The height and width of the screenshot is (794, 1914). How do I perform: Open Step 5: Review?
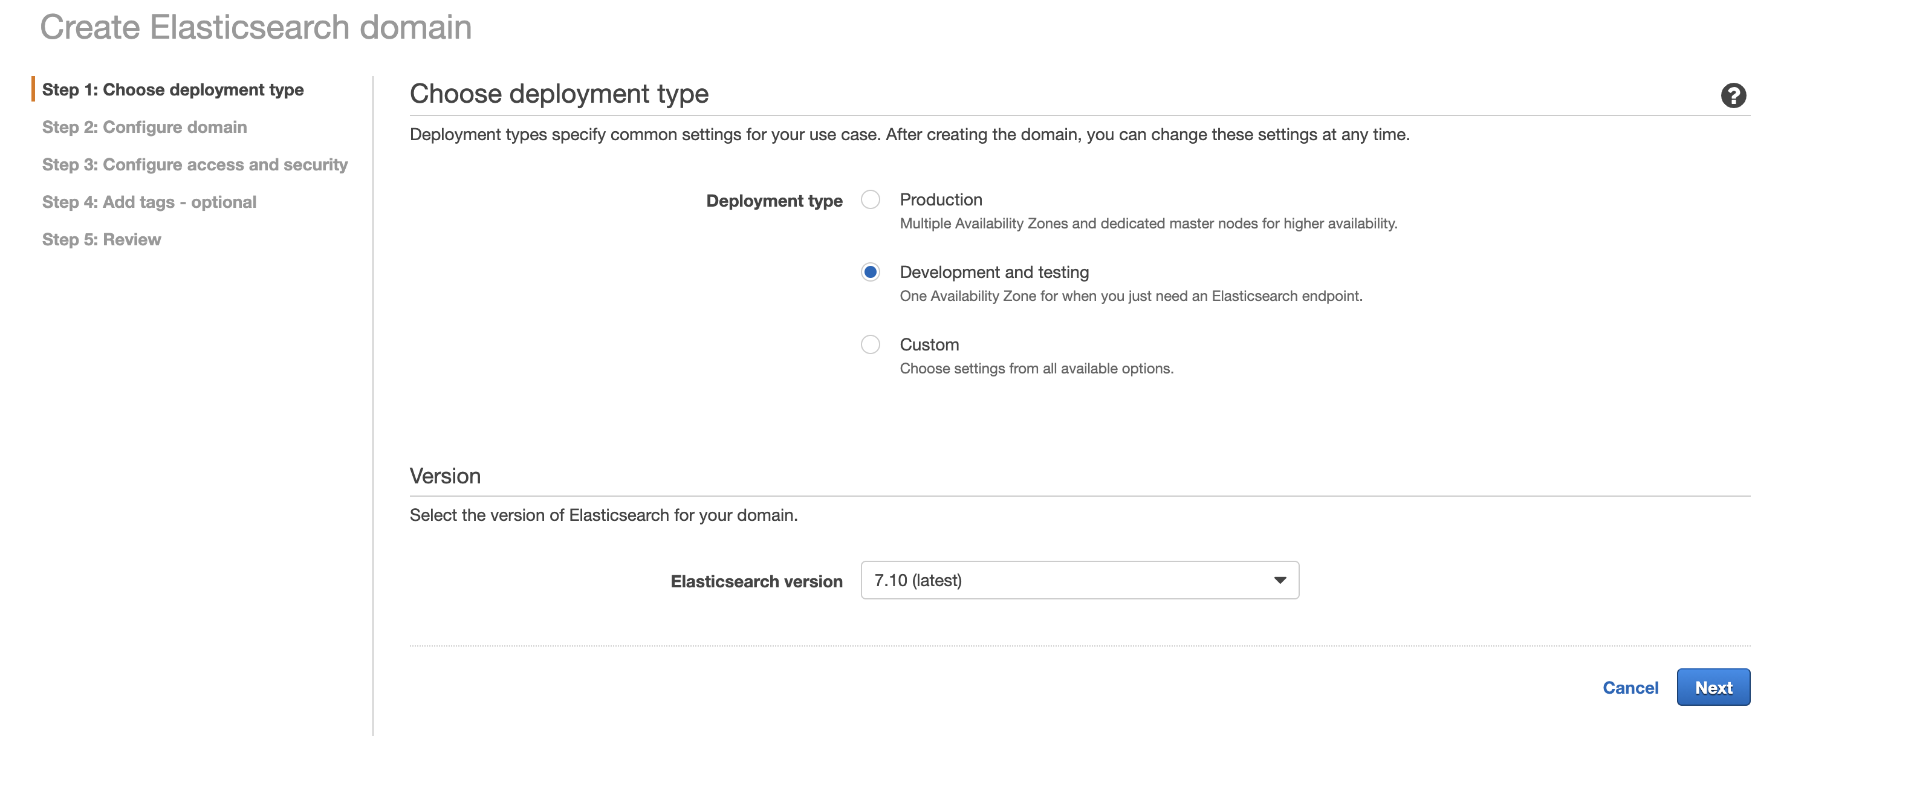101,240
